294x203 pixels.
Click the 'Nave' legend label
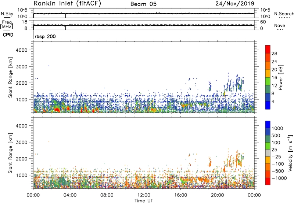pyautogui.click(x=280, y=26)
